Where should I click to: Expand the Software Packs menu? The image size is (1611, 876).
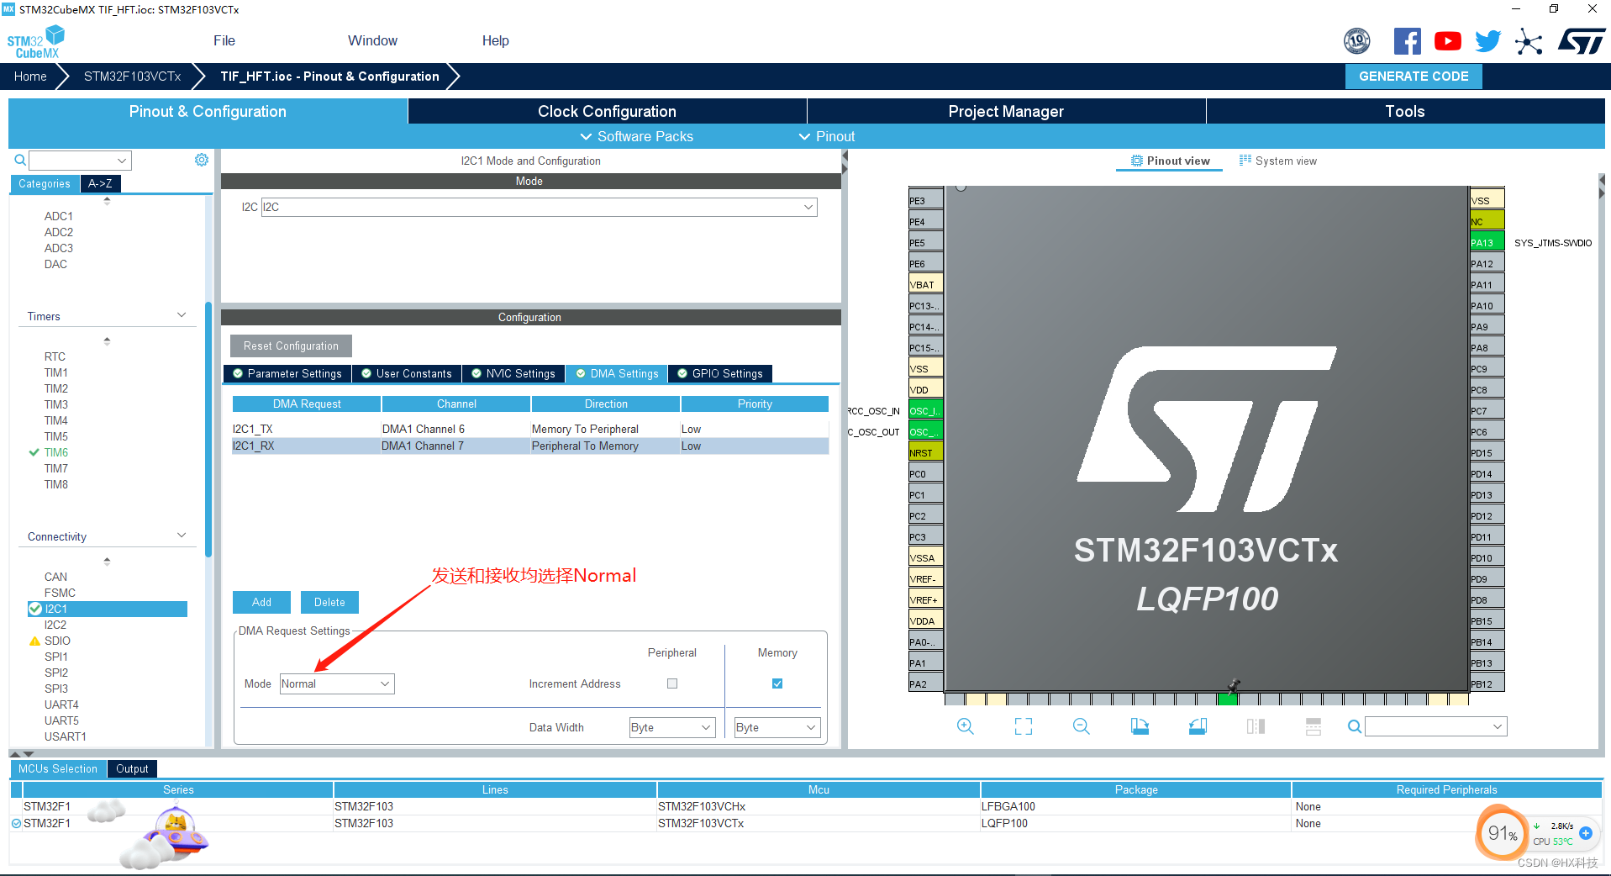[637, 136]
